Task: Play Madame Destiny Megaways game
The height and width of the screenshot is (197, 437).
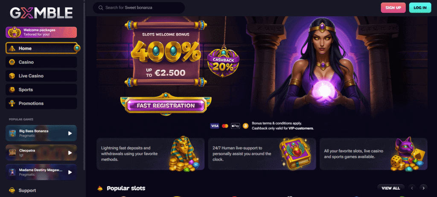Action: click(x=70, y=172)
